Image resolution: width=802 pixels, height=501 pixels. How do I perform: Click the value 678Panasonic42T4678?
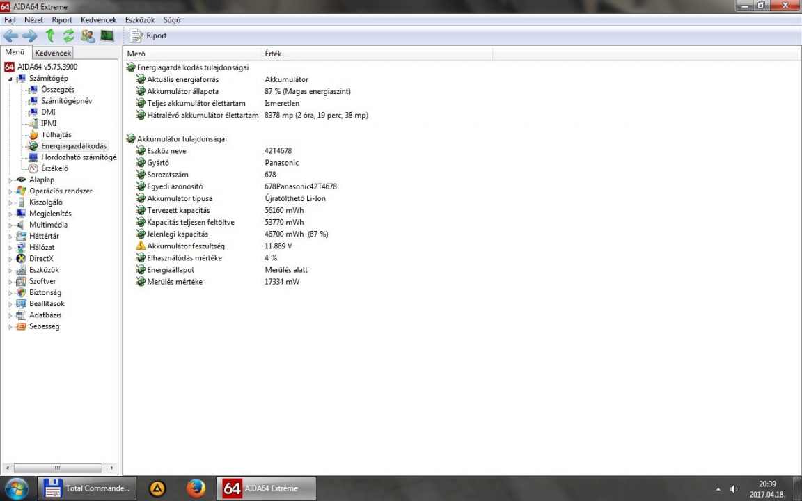tap(301, 186)
